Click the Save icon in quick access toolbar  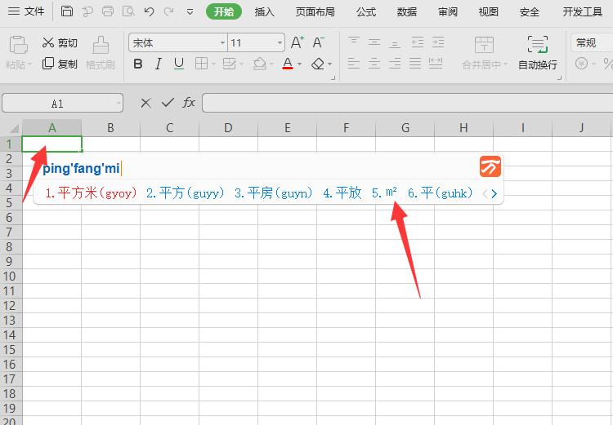click(67, 11)
